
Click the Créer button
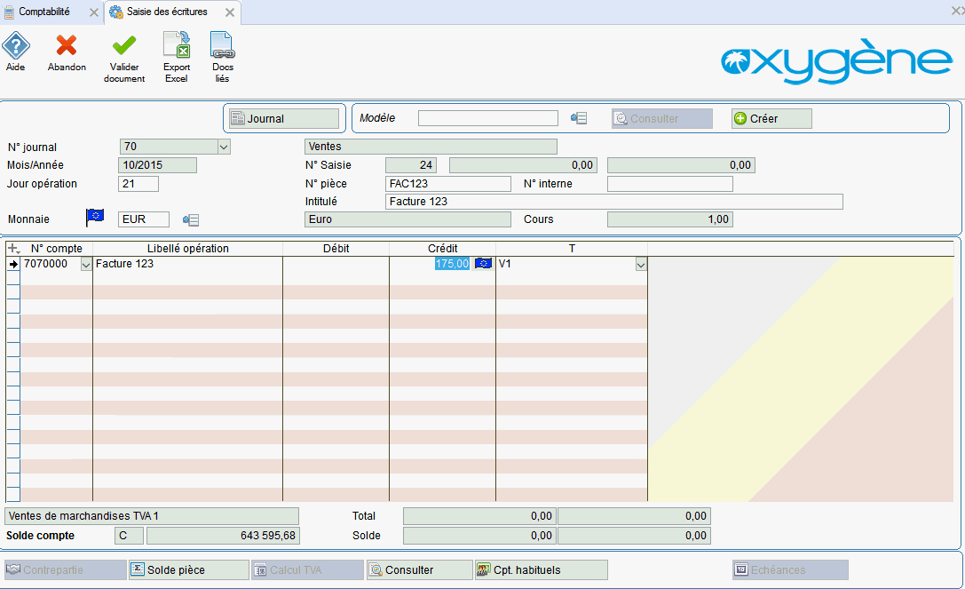coord(771,119)
